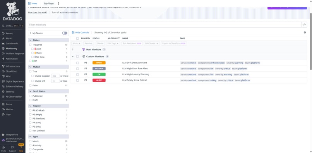This screenshot has width=312, height=153.
Task: Check the Published draft status filter
Action: pyautogui.click(x=30, y=96)
